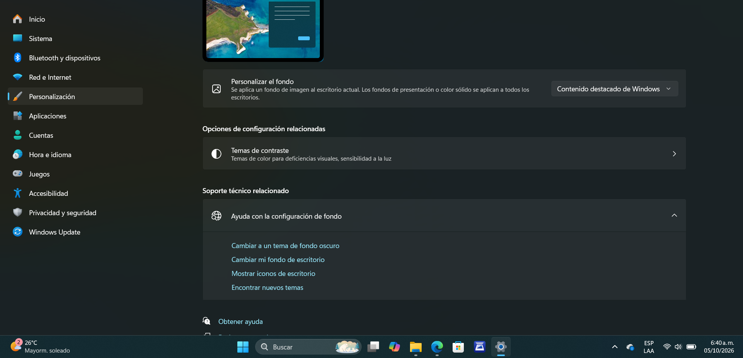
Task: Click link Cambiar a un tema de fondo oscuro
Action: click(x=285, y=246)
